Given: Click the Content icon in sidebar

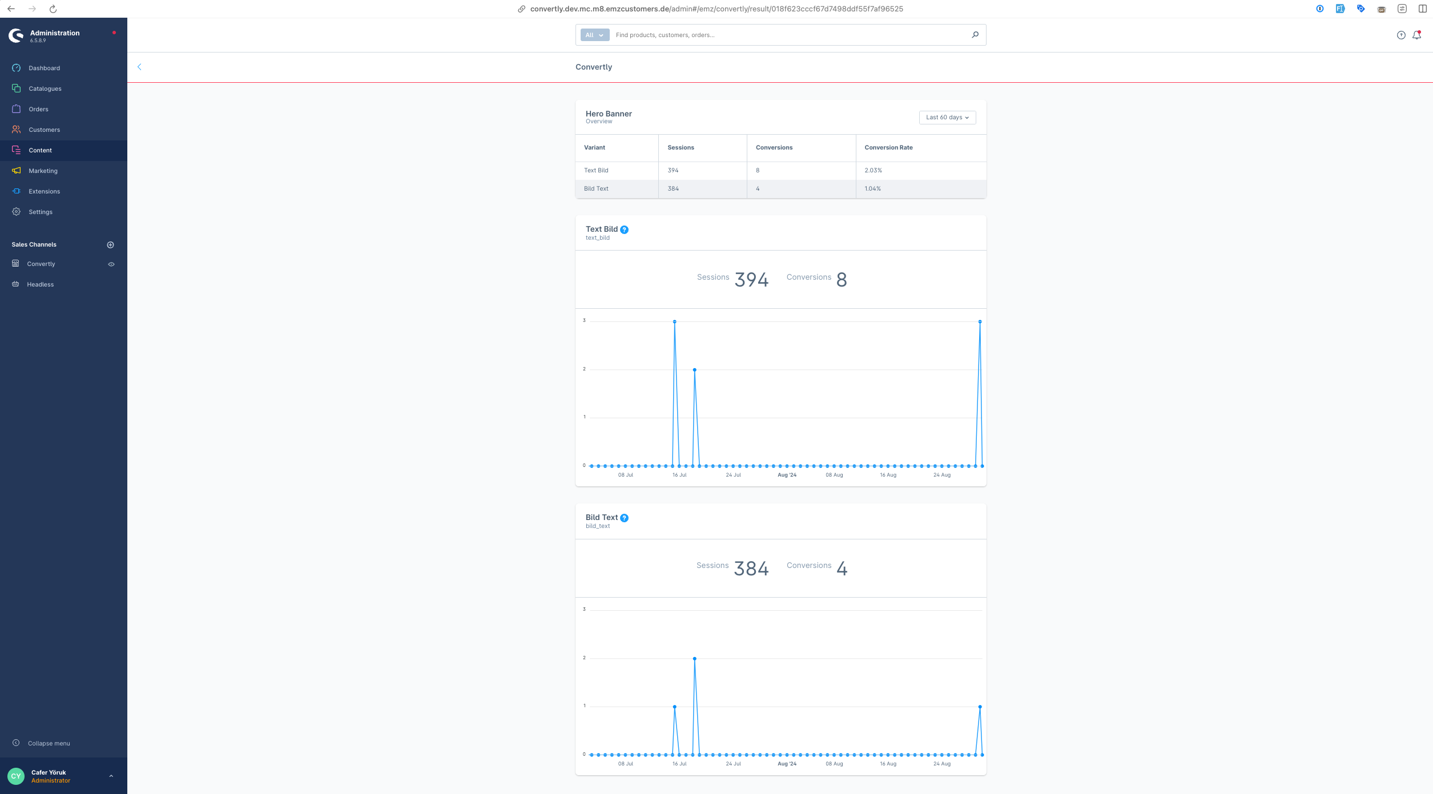Looking at the screenshot, I should click(x=15, y=150).
